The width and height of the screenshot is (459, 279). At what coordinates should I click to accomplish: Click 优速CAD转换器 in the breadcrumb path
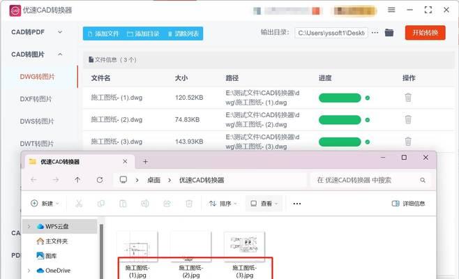pyautogui.click(x=202, y=180)
